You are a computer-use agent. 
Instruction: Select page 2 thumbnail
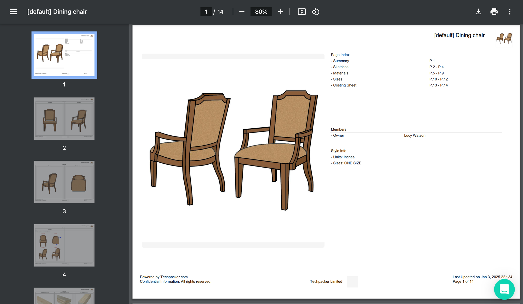click(64, 118)
